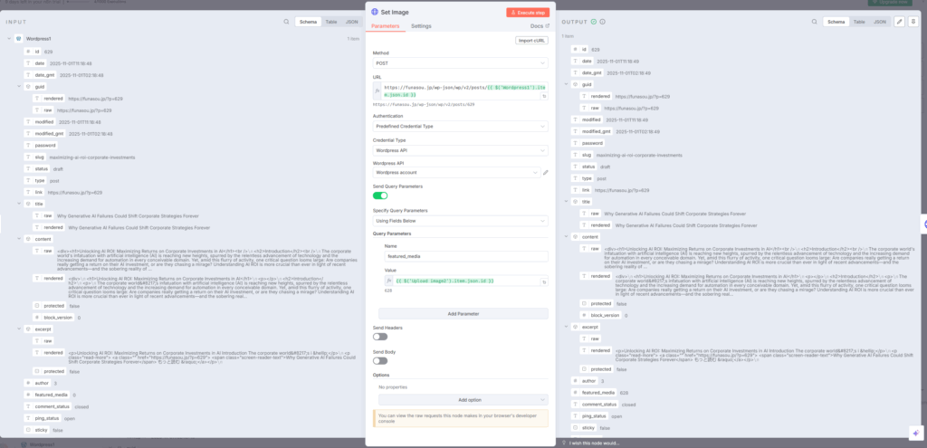Click the HTTP globe icon beside Set Image
Screen dimensions: 927x448
(x=376, y=13)
